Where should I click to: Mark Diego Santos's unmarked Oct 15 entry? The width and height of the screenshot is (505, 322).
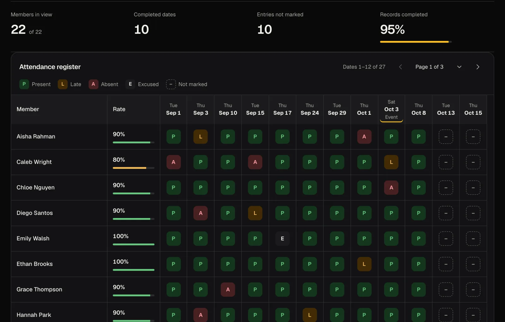pos(473,213)
